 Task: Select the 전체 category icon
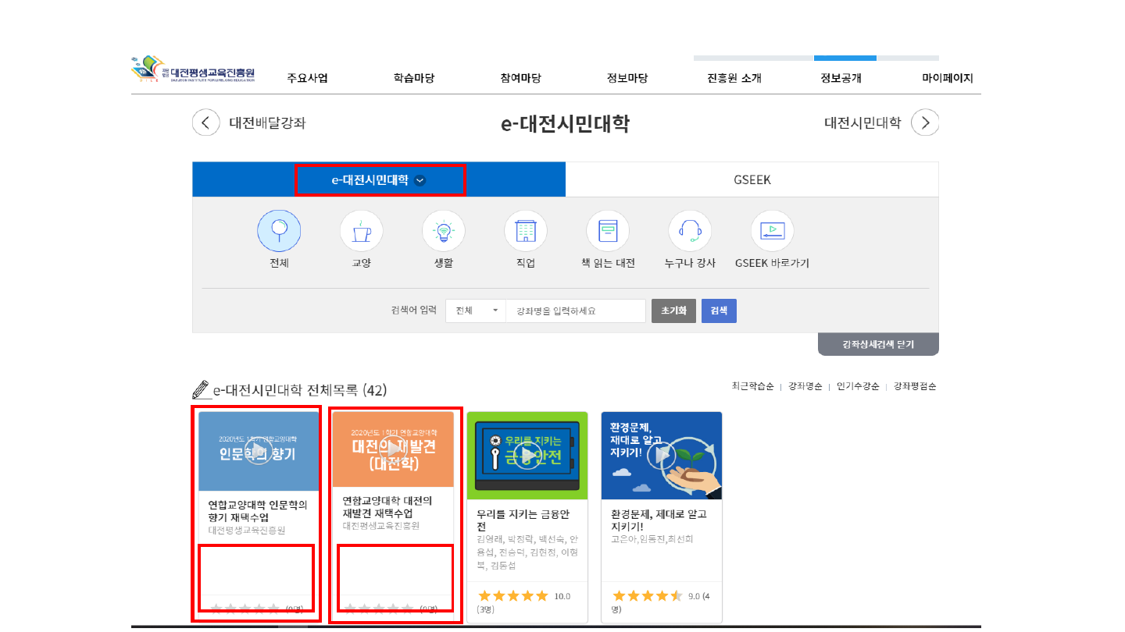point(279,231)
